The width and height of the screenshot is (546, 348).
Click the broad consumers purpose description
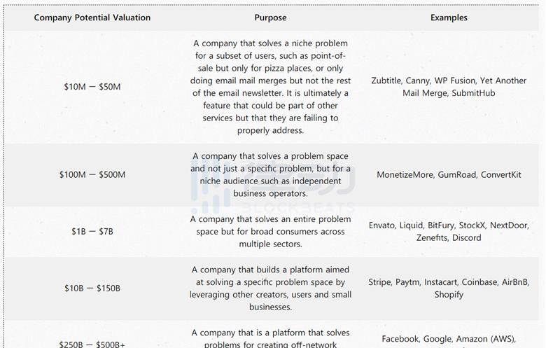click(x=271, y=231)
